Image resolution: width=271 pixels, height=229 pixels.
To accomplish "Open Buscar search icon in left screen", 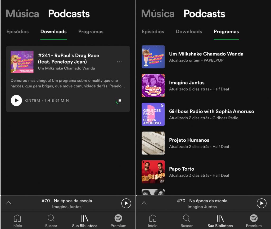I will pos(51,218).
